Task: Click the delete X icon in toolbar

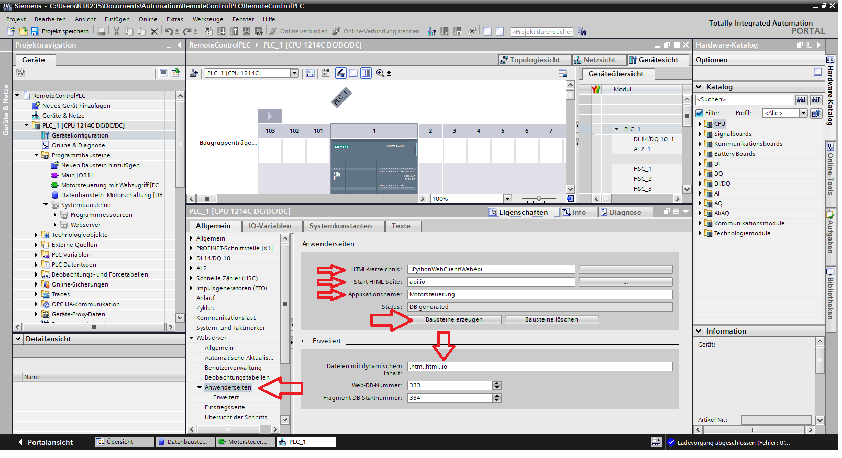Action: (x=154, y=31)
